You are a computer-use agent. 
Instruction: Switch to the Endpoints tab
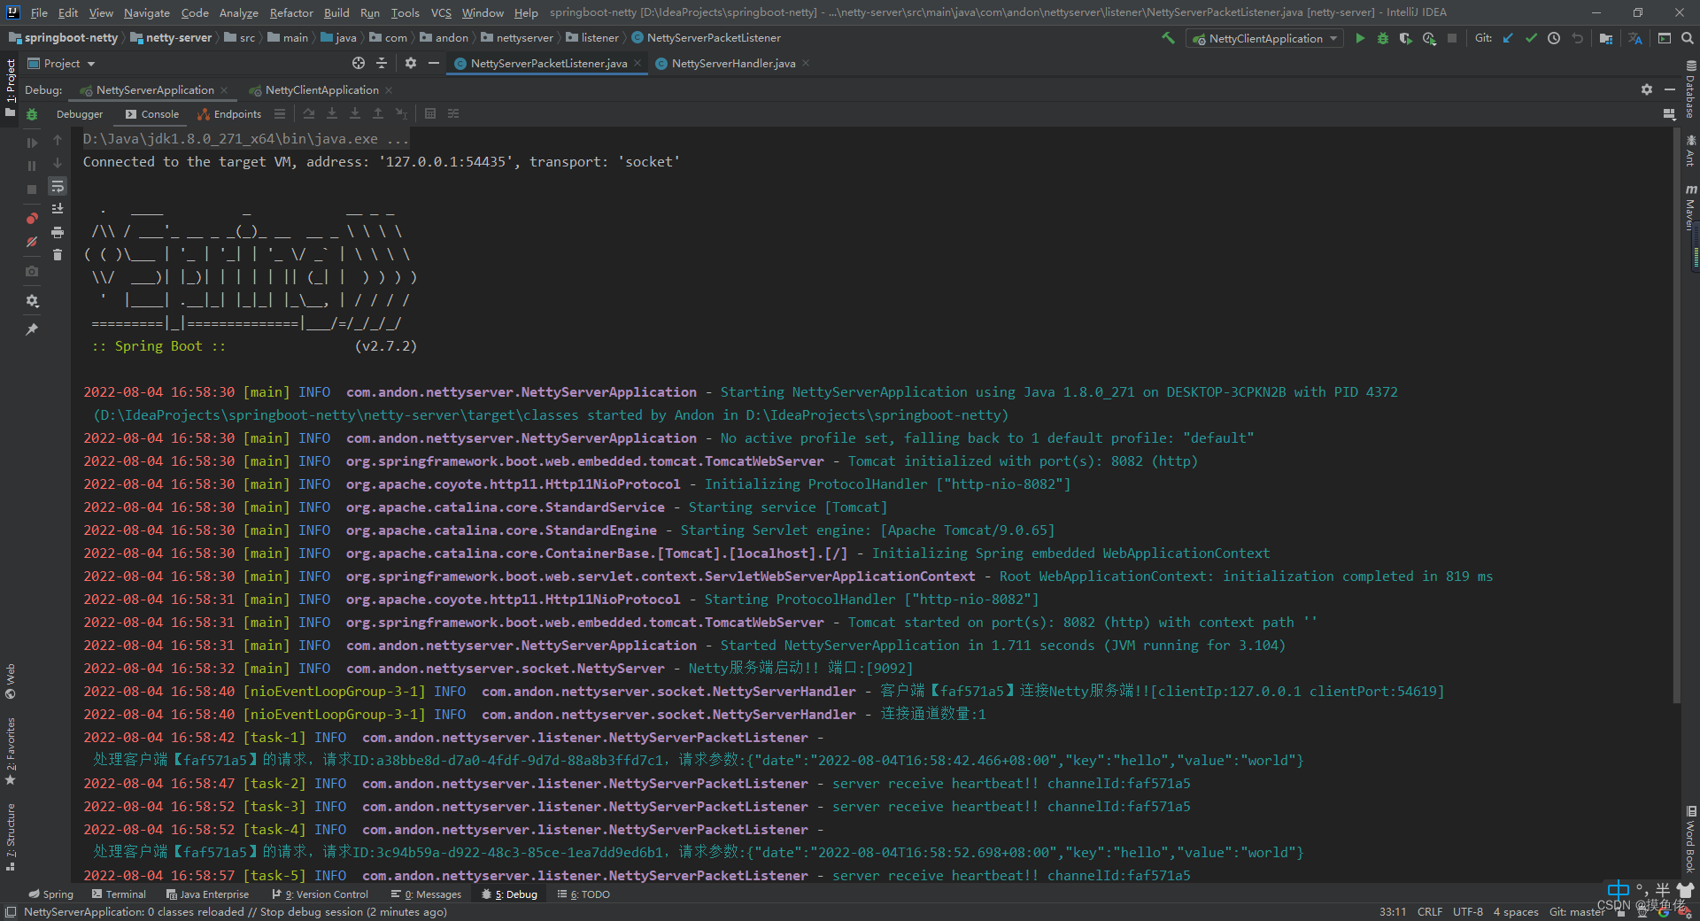pos(229,114)
